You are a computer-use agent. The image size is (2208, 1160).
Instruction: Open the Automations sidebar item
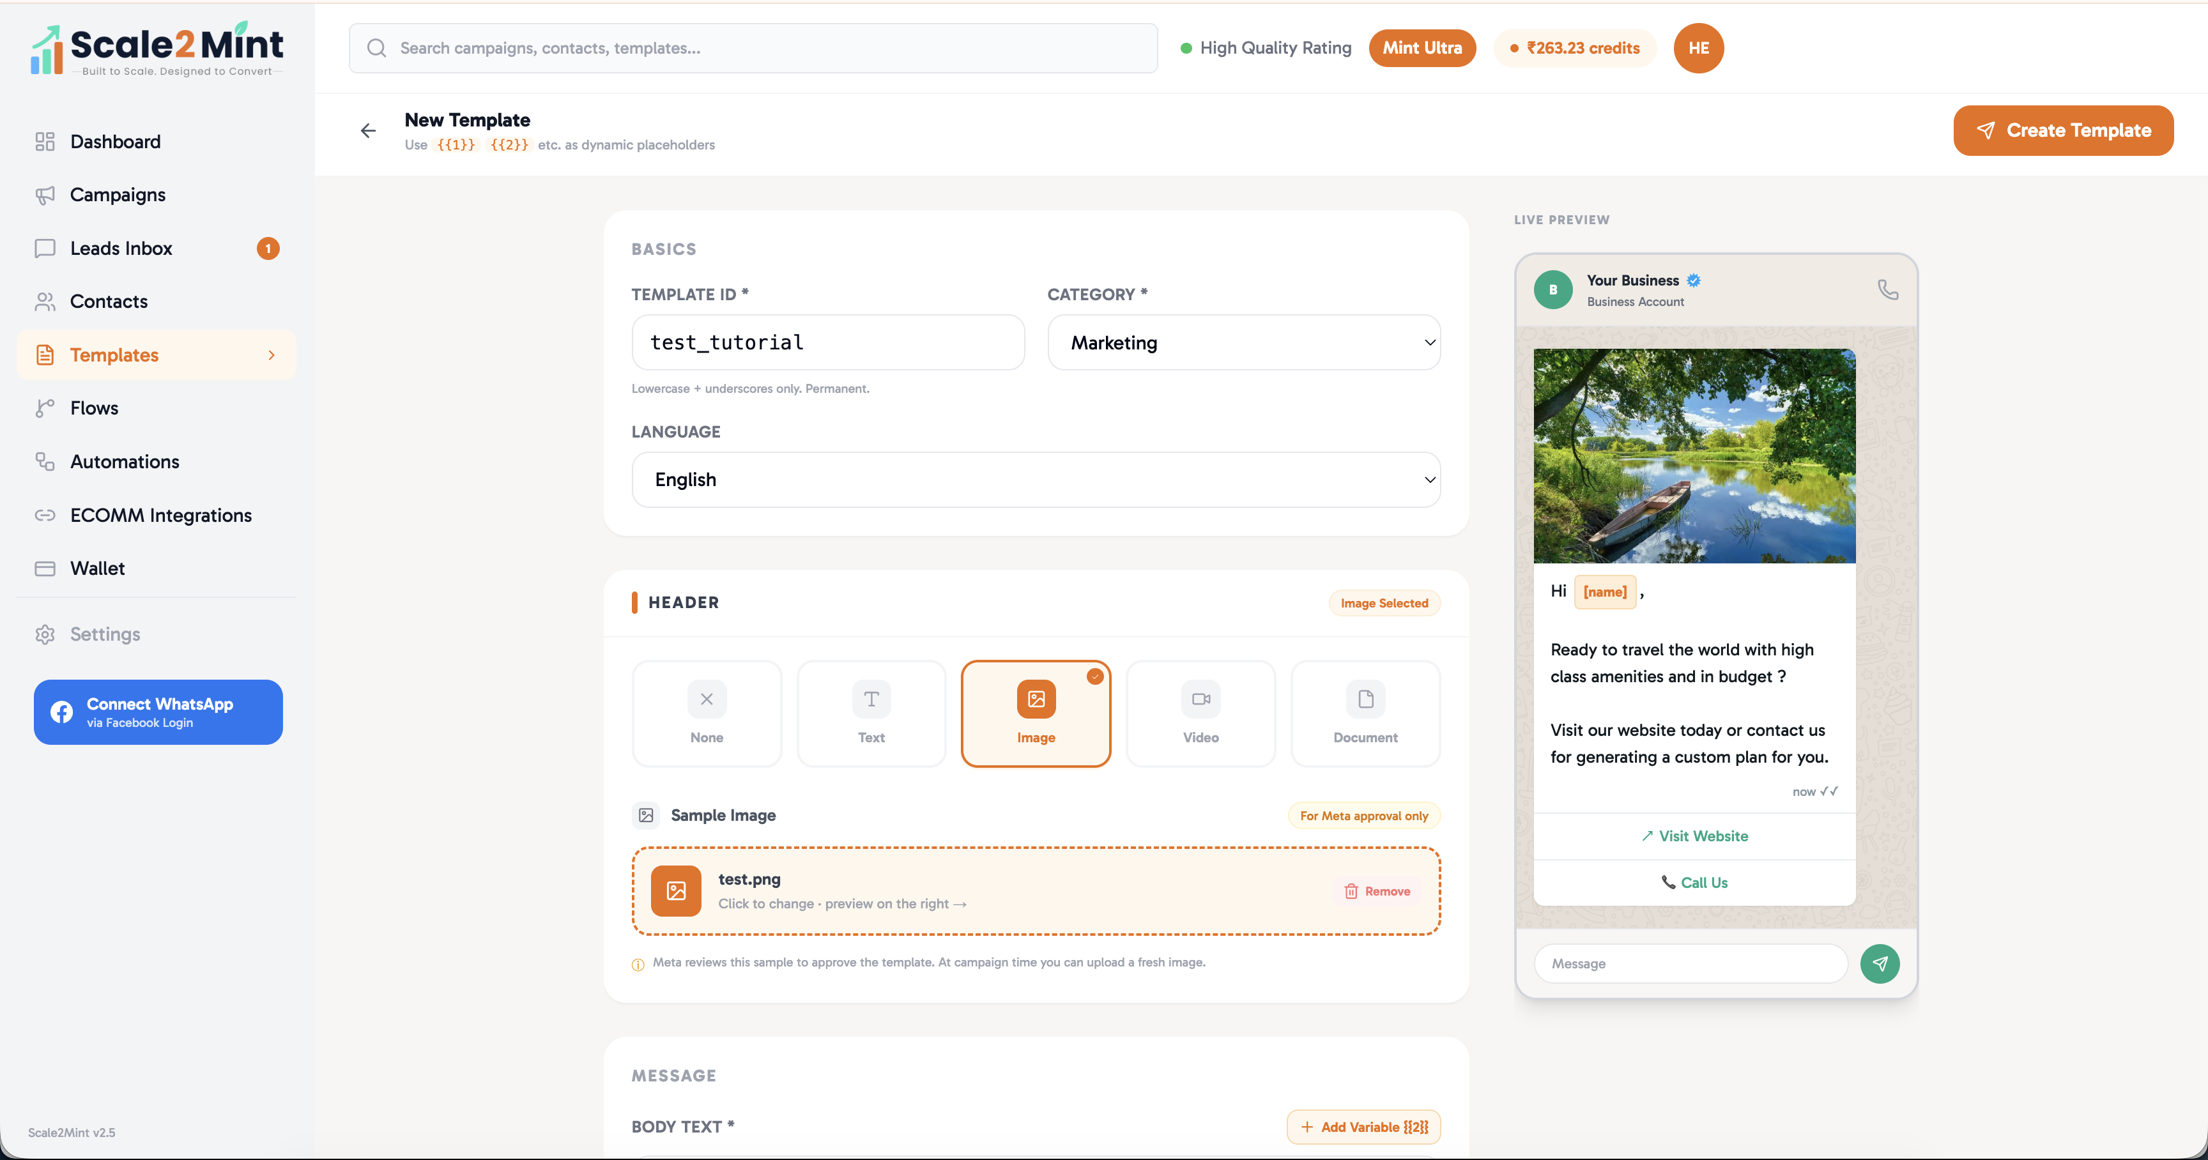pos(125,462)
